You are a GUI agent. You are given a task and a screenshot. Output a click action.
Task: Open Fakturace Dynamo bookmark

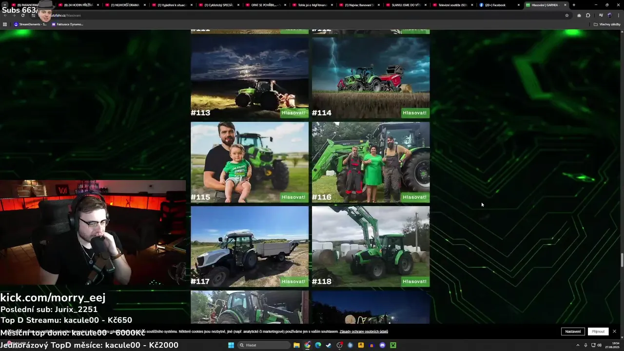tap(67, 24)
